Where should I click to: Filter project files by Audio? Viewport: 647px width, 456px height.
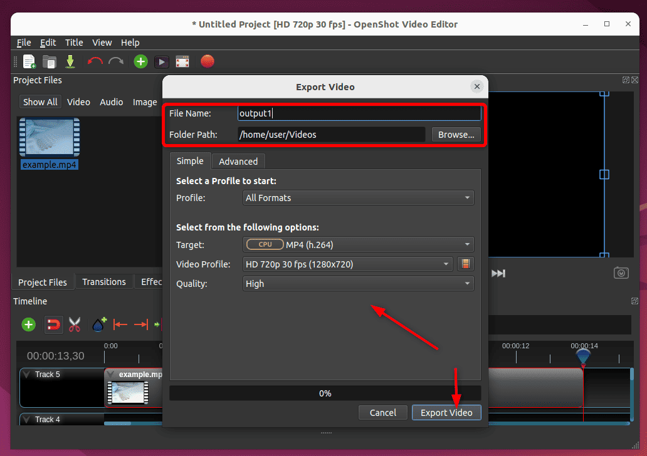(111, 102)
